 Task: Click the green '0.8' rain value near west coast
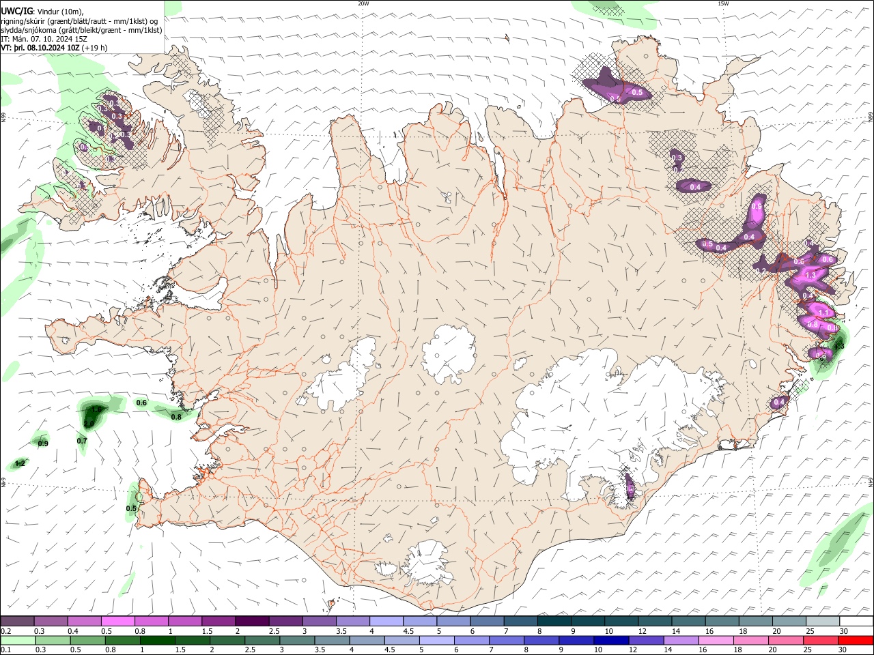click(176, 417)
